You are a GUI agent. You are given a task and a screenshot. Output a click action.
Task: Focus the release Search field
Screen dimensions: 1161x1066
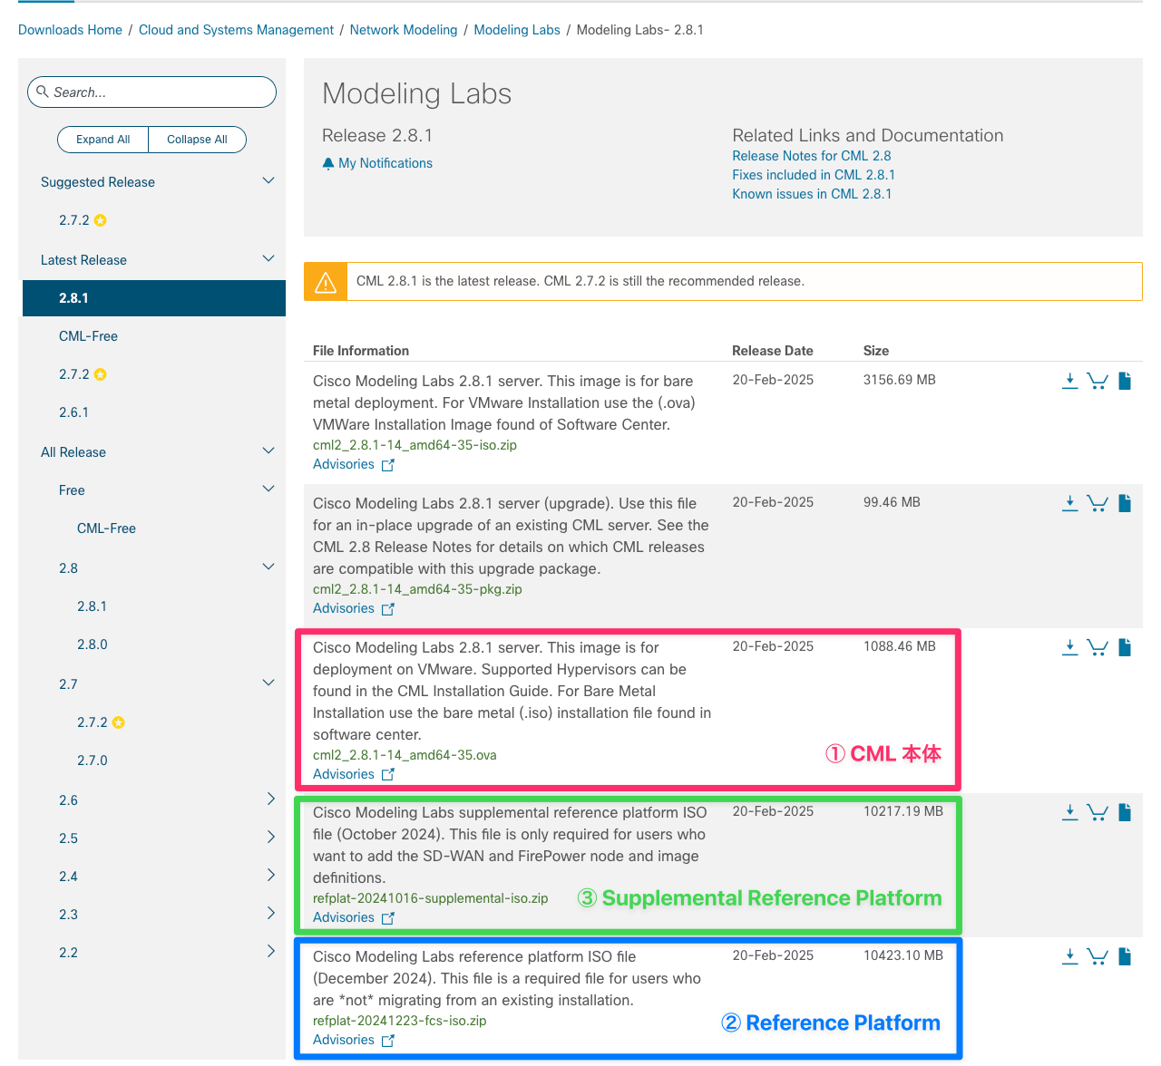[x=152, y=92]
